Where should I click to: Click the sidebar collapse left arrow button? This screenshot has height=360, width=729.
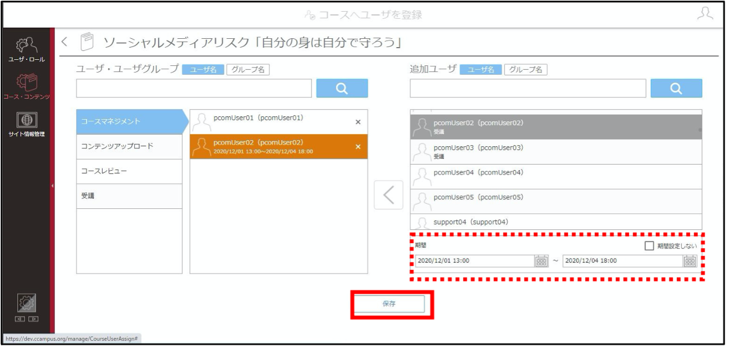(21, 320)
